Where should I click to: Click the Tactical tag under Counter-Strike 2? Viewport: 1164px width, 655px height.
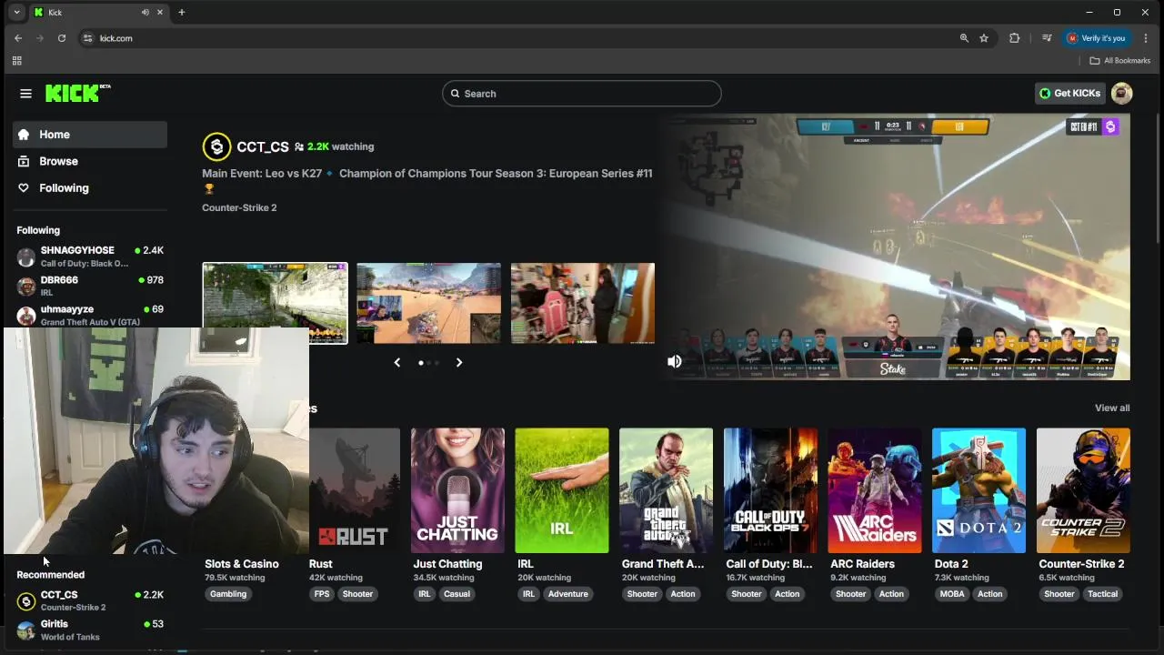pyautogui.click(x=1102, y=594)
